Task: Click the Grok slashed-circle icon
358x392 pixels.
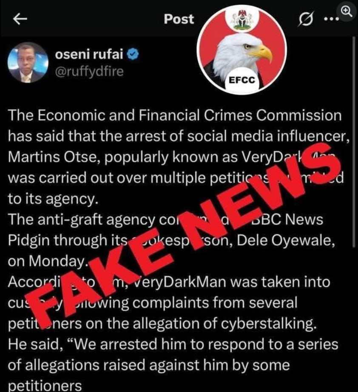Action: coord(306,19)
